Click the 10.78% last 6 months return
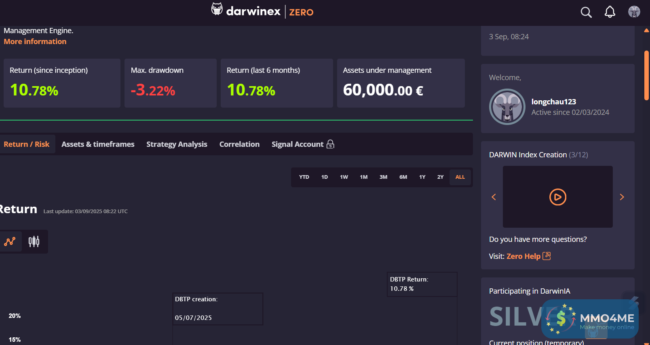The image size is (650, 345). click(251, 90)
